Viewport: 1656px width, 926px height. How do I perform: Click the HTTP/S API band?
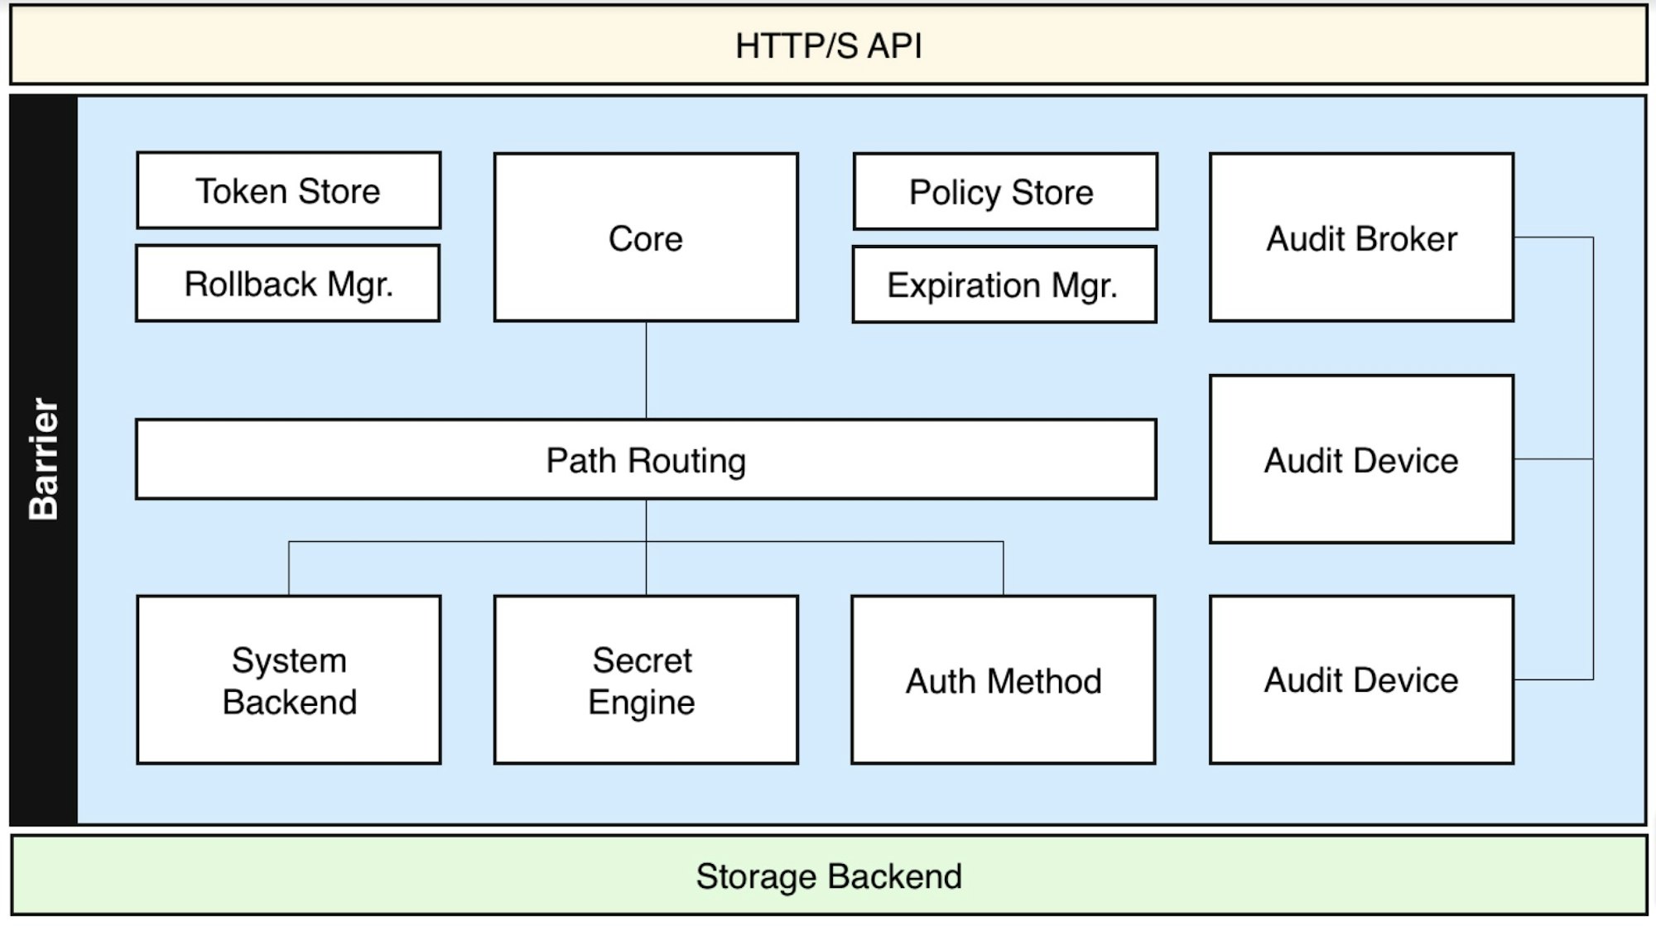[x=828, y=47]
